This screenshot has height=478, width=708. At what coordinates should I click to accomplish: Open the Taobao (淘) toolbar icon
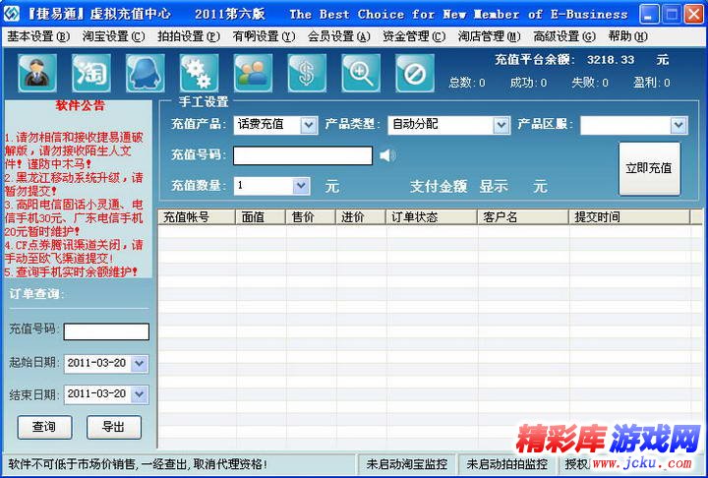click(x=91, y=73)
